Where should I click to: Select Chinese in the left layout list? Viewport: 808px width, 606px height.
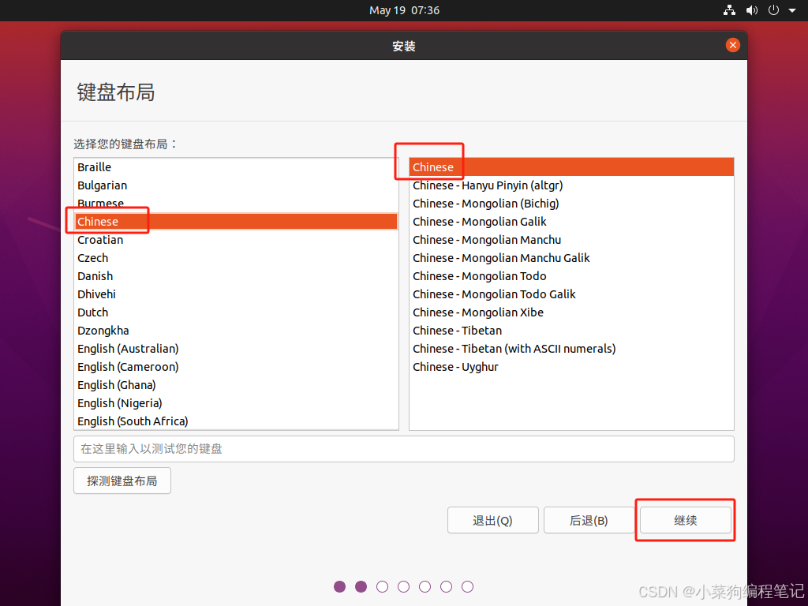coord(236,222)
